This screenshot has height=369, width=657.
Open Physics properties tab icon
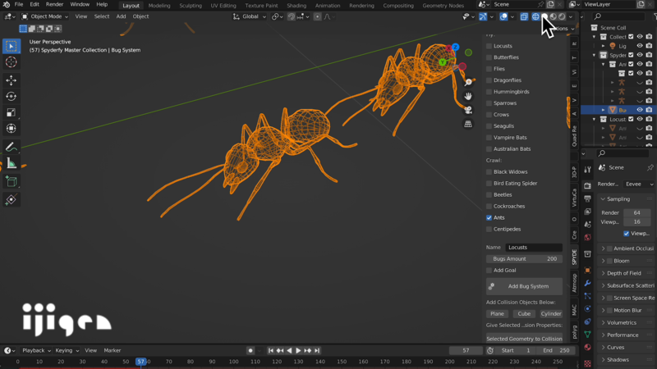point(587,309)
